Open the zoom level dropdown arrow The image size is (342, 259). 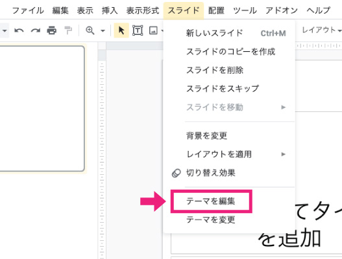click(x=103, y=30)
